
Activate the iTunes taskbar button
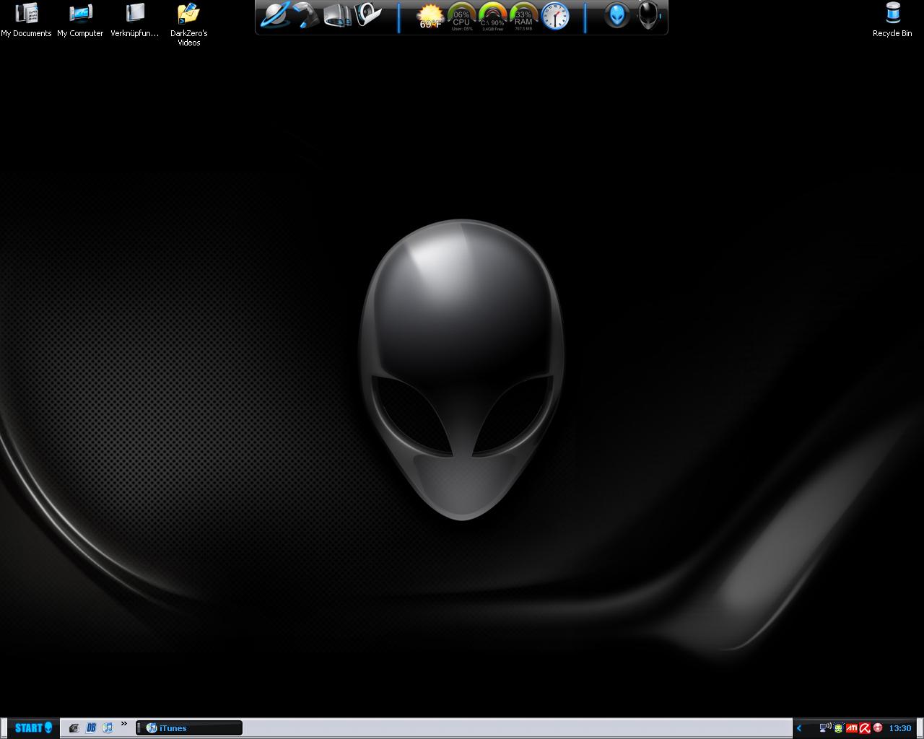pyautogui.click(x=189, y=728)
